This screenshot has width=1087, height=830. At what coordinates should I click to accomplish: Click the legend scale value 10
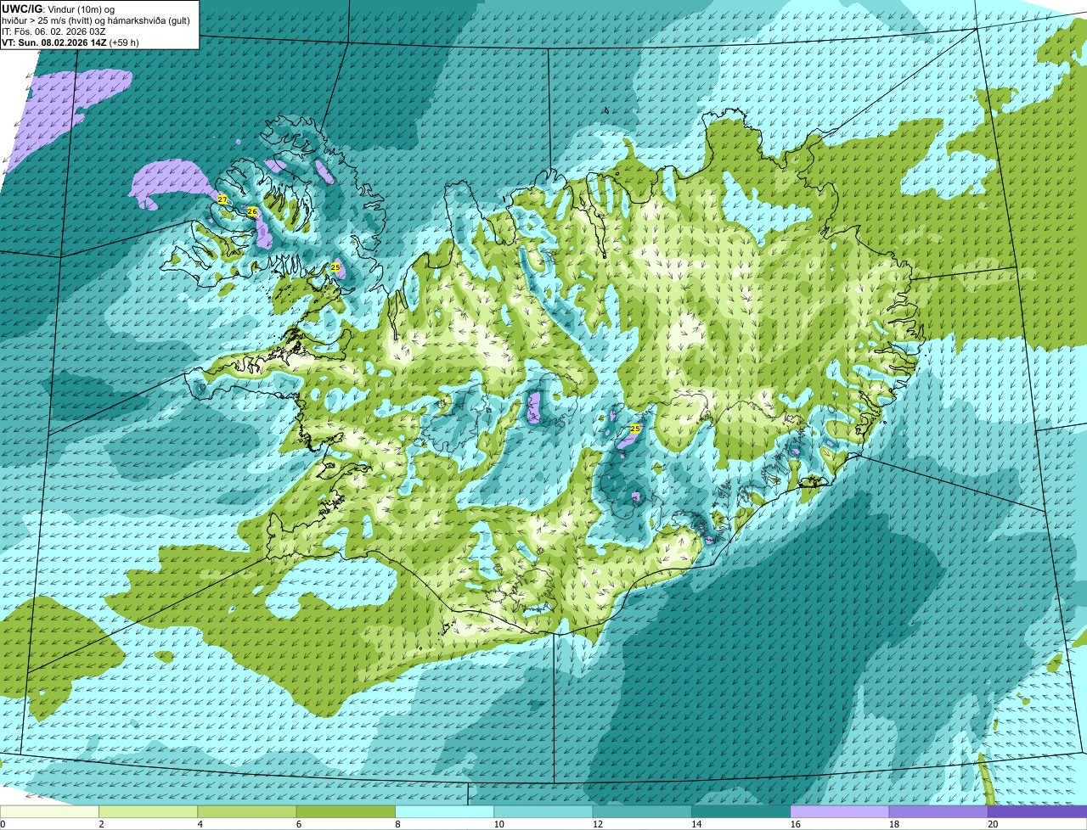point(498,824)
